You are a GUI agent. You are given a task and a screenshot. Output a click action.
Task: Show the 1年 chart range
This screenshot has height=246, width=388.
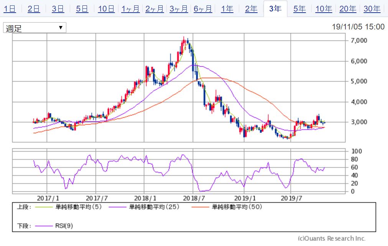[227, 9]
